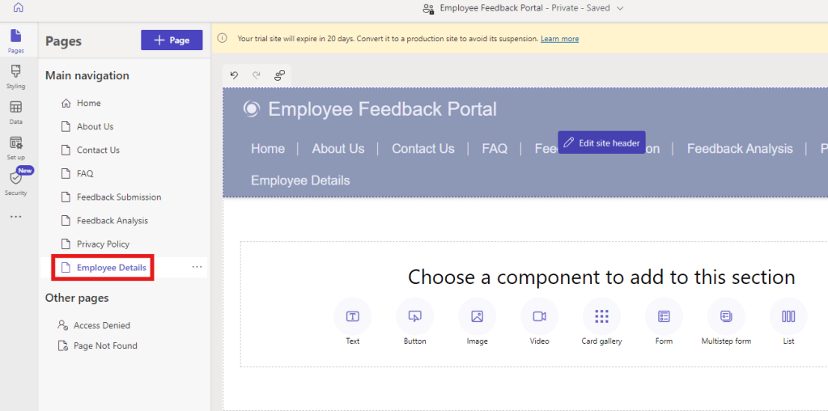Viewport: 828px width, 411px height.
Task: Add a Multistep form component
Action: (726, 316)
